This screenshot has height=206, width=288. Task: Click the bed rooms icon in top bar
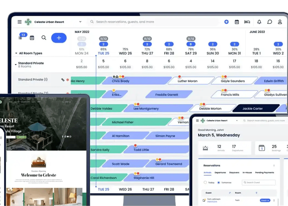[247, 22]
